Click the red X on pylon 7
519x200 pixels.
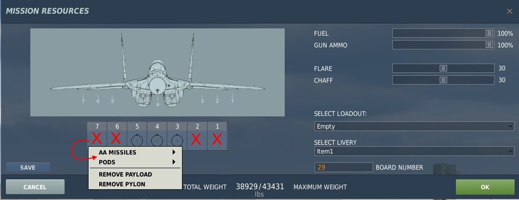point(97,139)
